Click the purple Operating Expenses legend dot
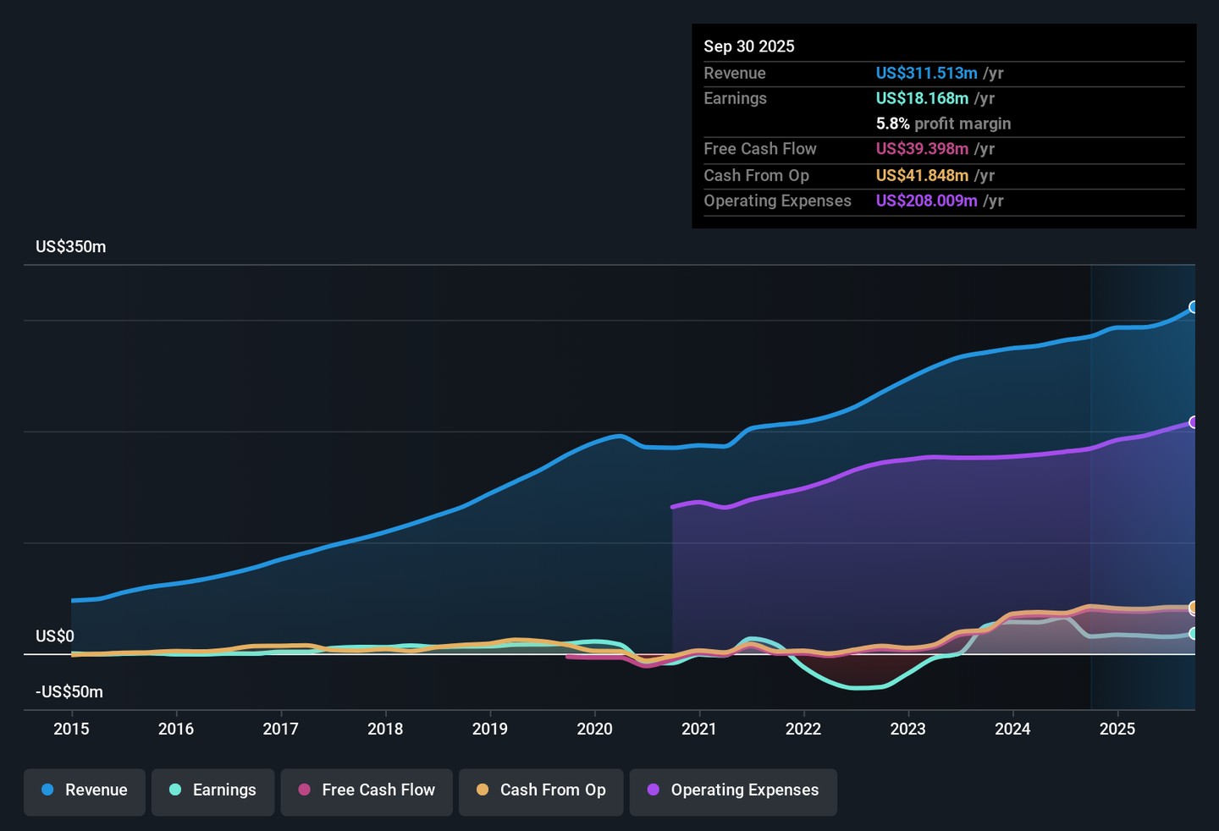 pyautogui.click(x=654, y=790)
